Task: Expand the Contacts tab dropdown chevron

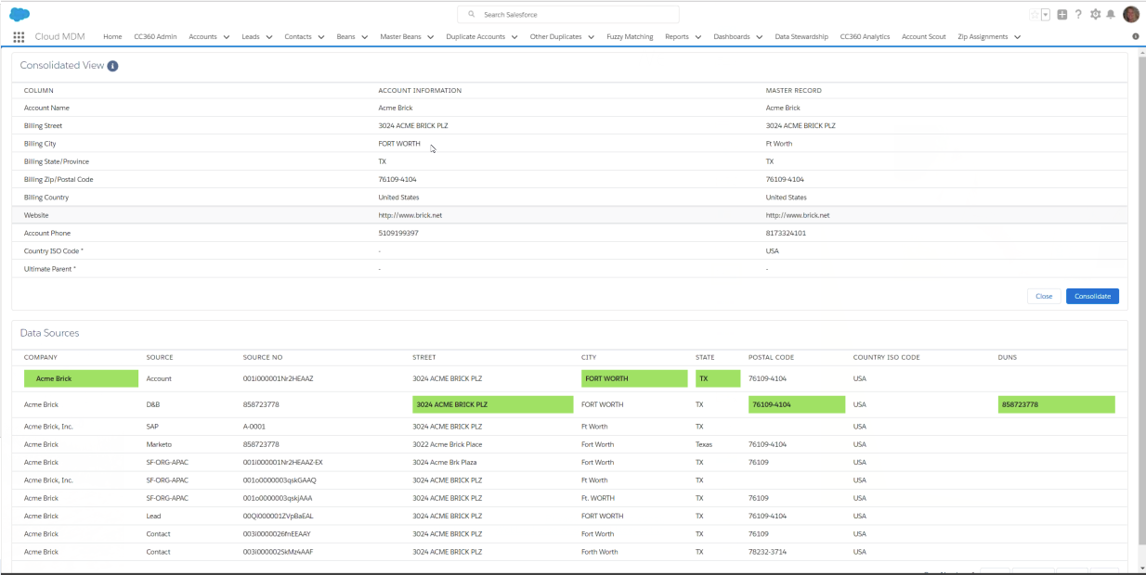Action: [320, 37]
